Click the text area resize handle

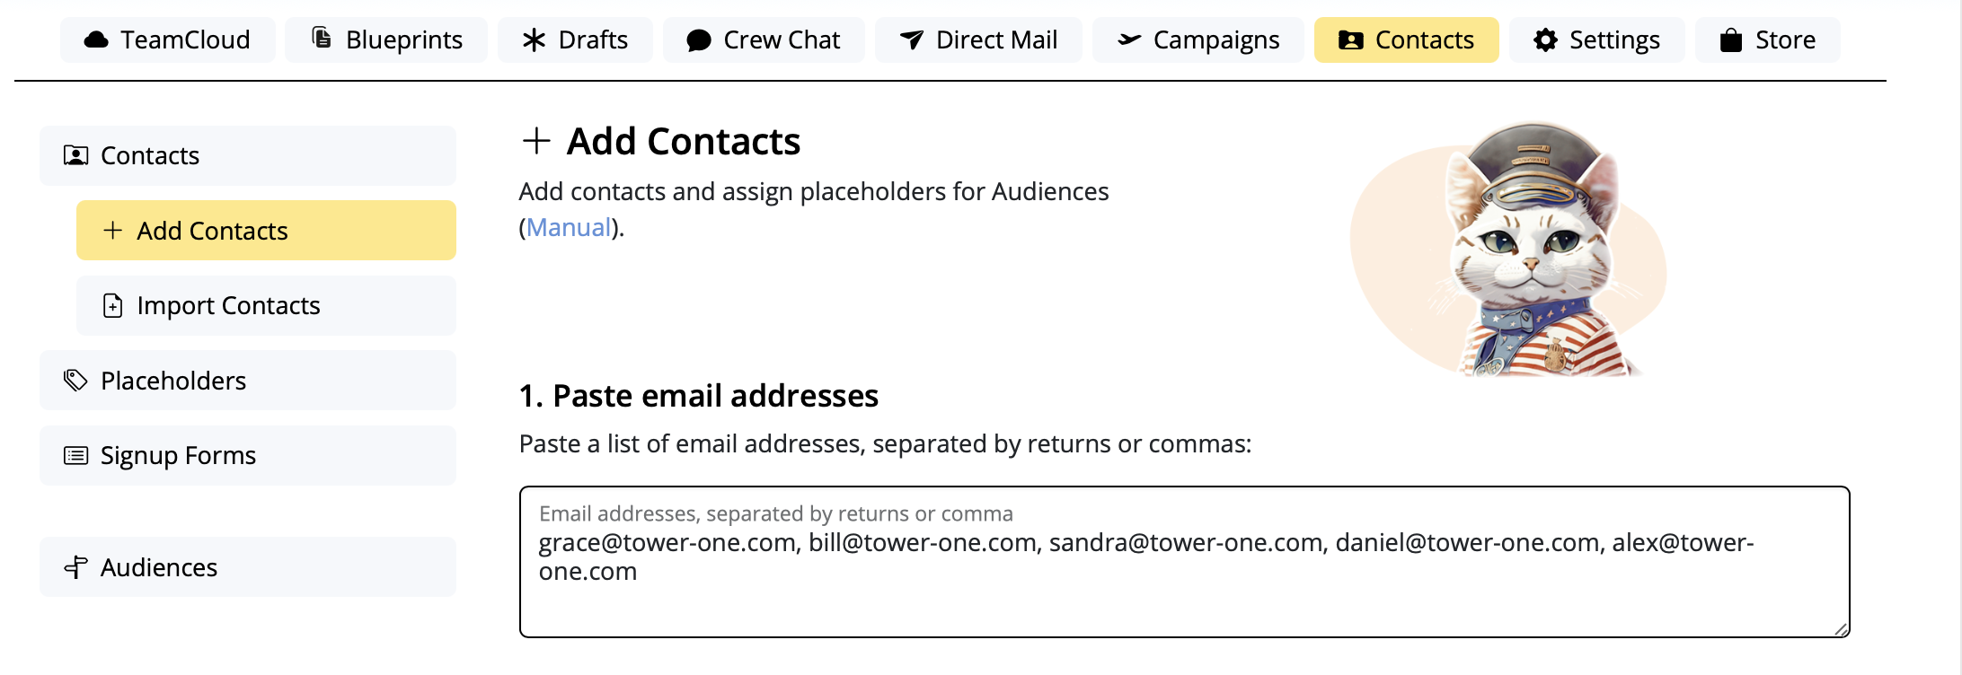(x=1841, y=629)
